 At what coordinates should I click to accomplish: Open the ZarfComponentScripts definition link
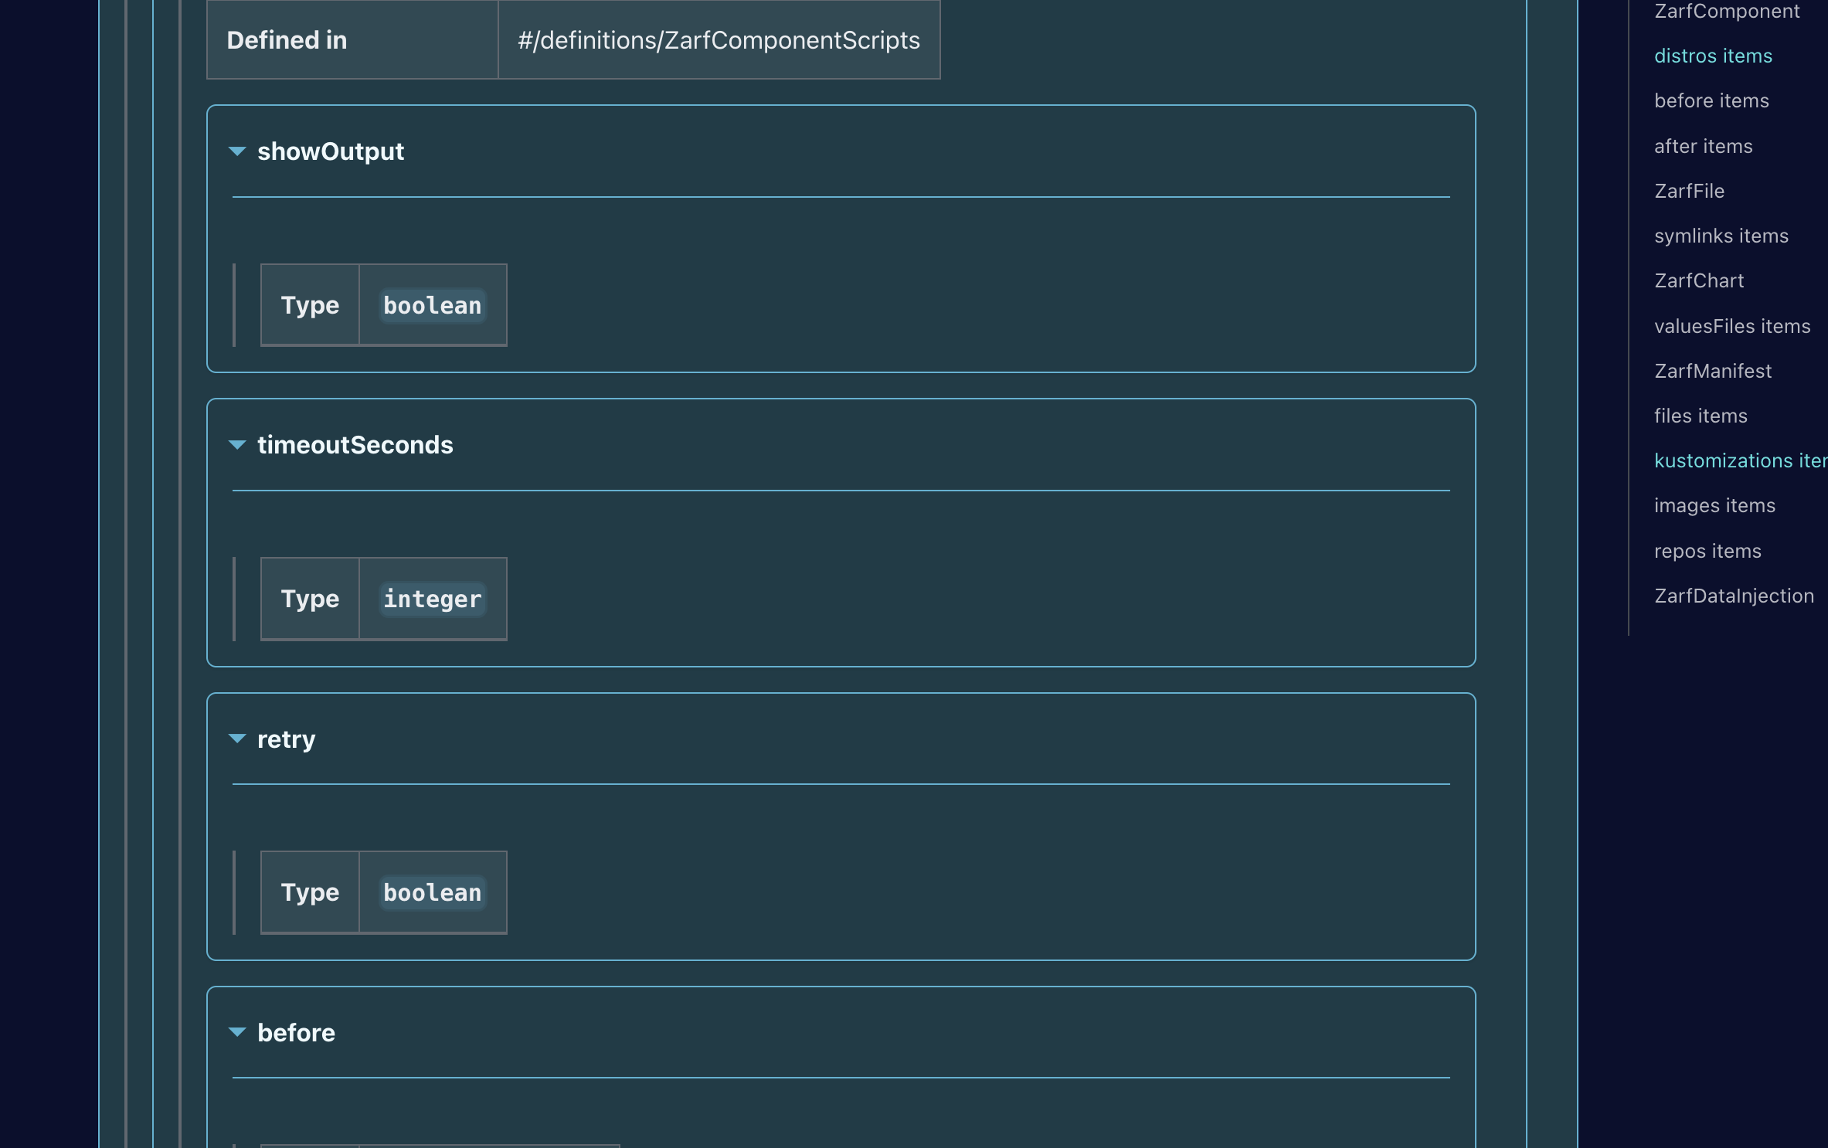click(x=719, y=40)
